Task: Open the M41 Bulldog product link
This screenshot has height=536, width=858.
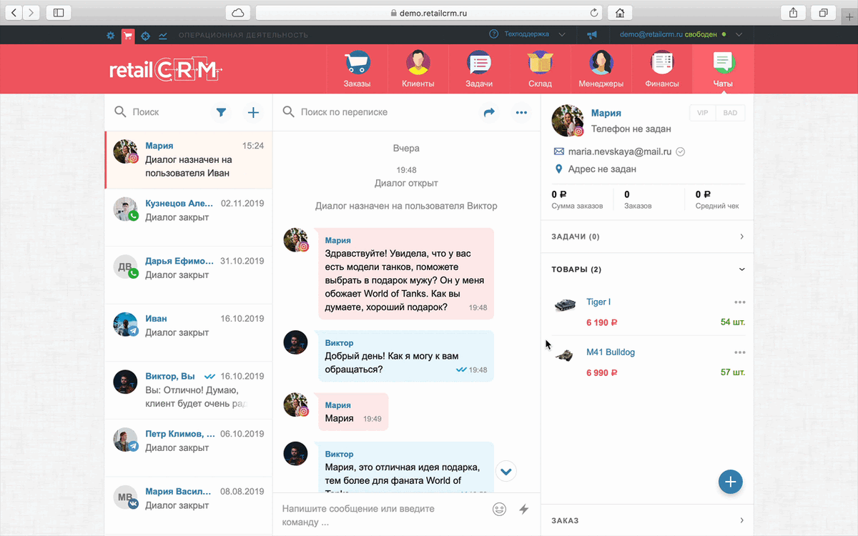Action: (x=611, y=352)
